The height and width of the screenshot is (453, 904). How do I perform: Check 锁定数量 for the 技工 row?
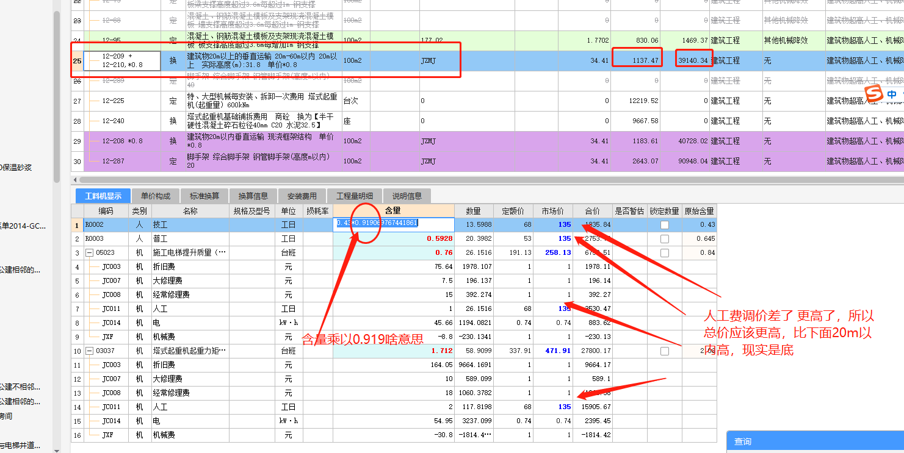point(664,224)
